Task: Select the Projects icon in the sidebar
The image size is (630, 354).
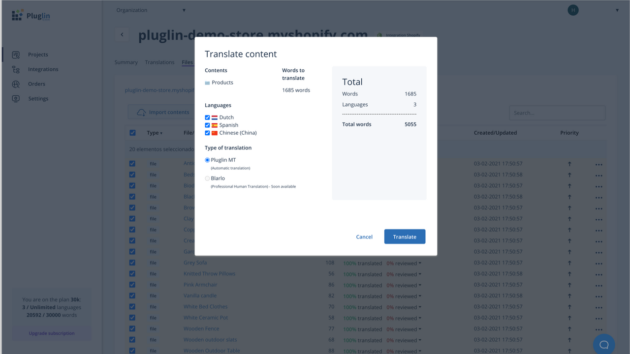Action: pos(17,54)
